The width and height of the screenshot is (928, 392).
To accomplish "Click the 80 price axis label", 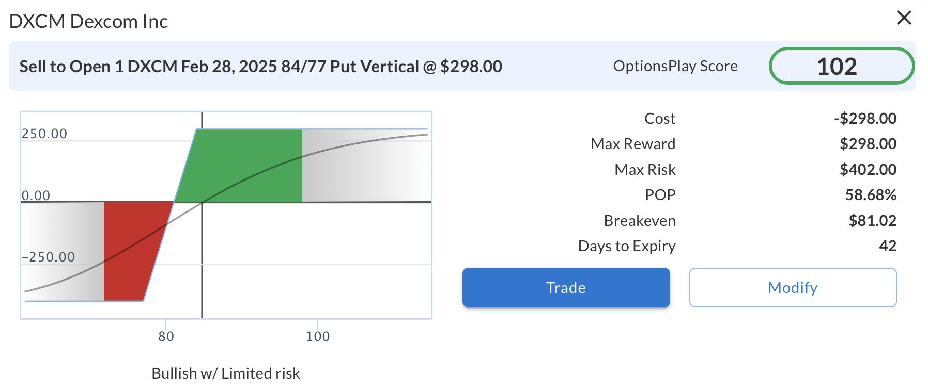I will click(x=166, y=337).
